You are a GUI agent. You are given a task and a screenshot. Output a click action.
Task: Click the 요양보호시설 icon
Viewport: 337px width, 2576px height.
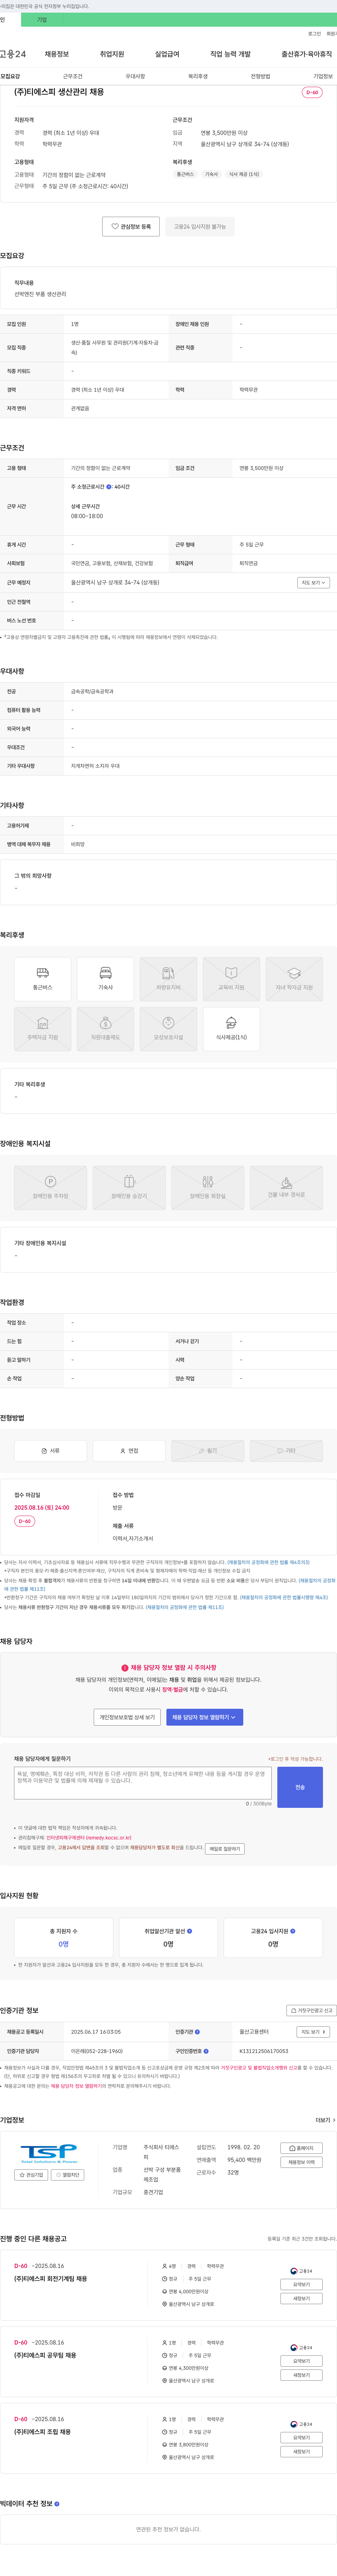click(168, 1029)
